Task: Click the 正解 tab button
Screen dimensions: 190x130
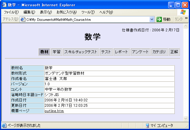Action: pyautogui.click(x=174, y=52)
